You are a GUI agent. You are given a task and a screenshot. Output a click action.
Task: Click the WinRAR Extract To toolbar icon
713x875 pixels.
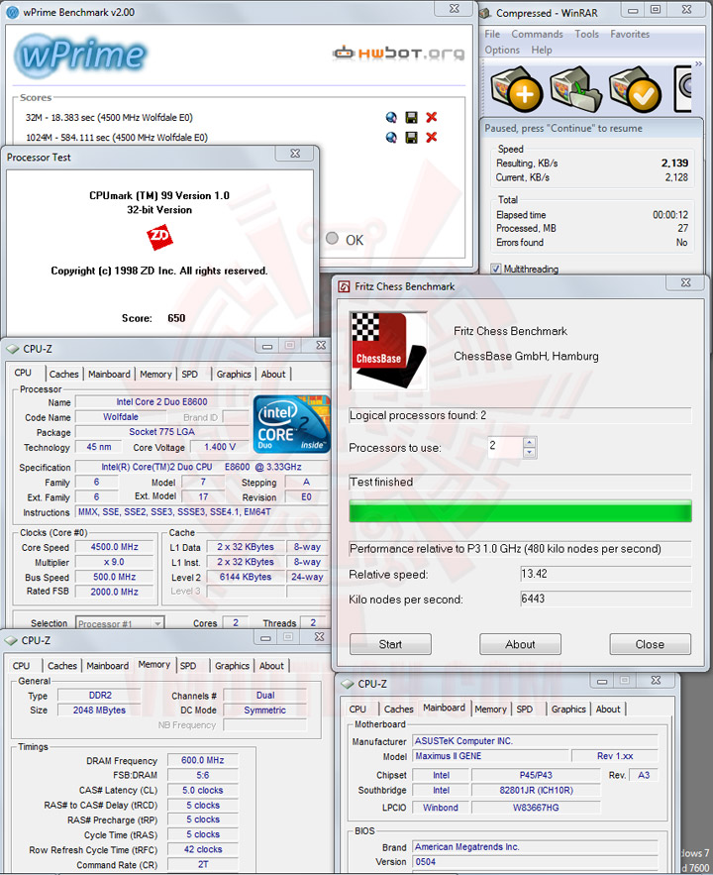tap(576, 89)
